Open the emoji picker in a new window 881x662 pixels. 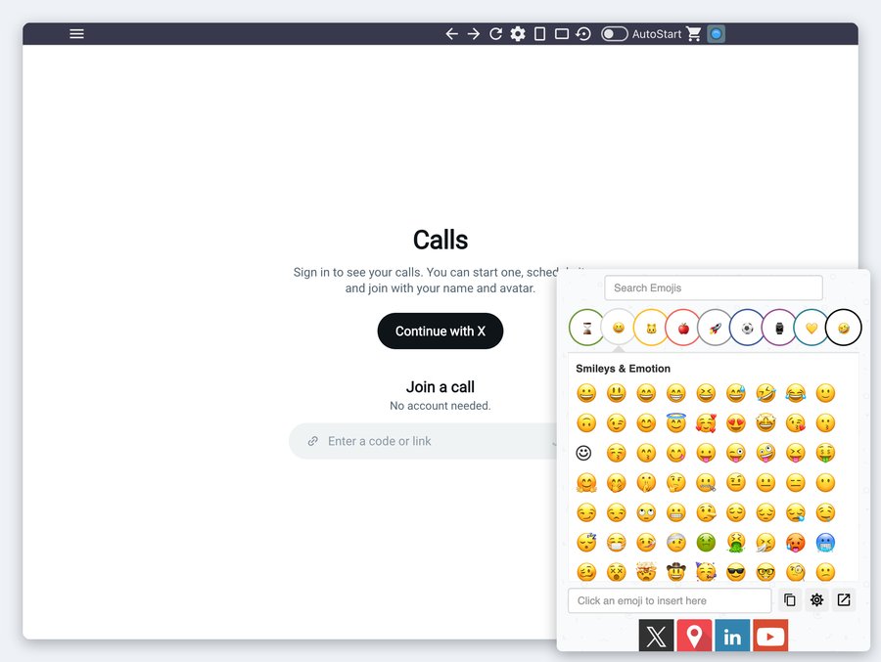844,599
